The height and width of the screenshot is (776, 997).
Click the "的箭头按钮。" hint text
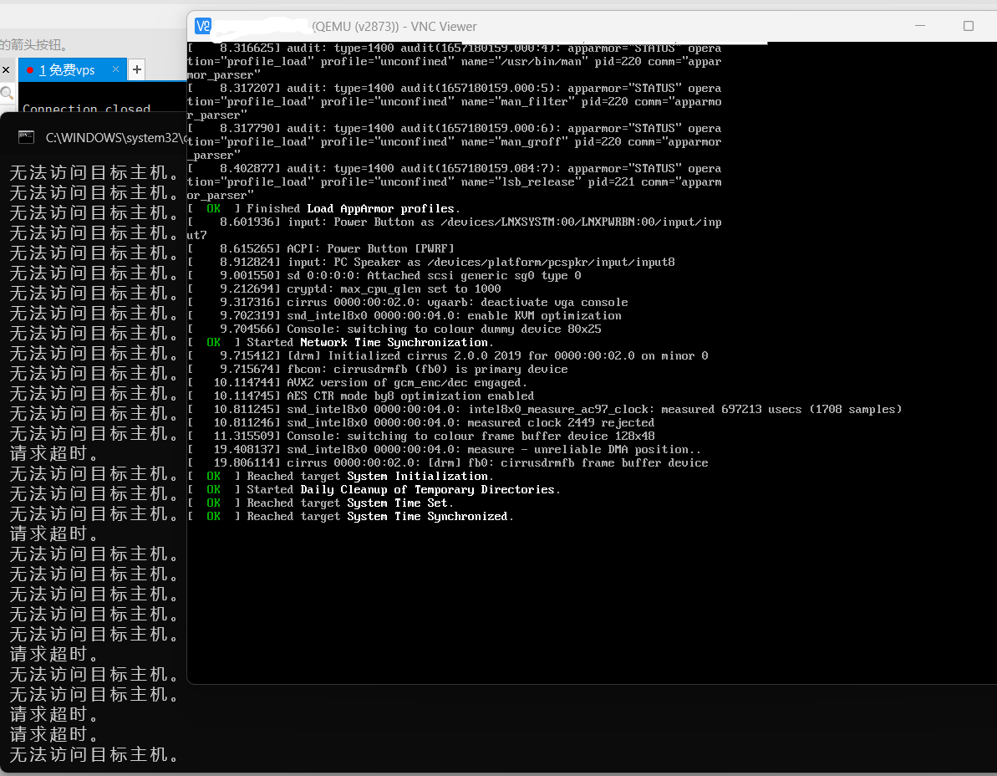point(35,45)
